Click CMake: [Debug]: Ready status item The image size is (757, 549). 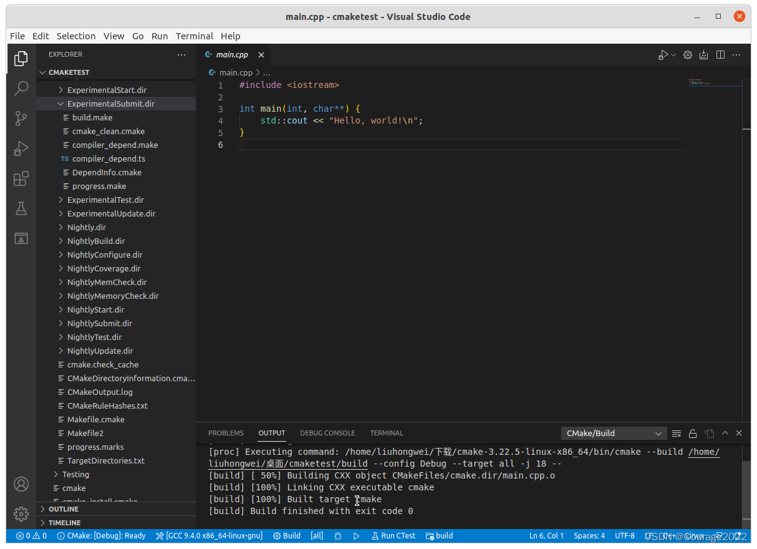point(101,536)
